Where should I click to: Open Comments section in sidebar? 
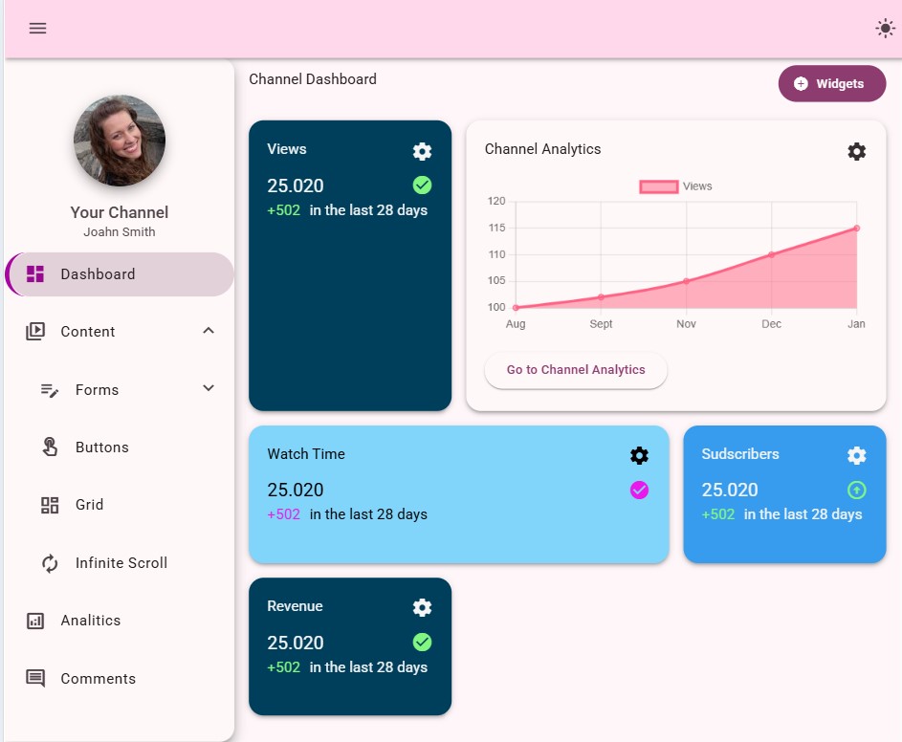98,679
